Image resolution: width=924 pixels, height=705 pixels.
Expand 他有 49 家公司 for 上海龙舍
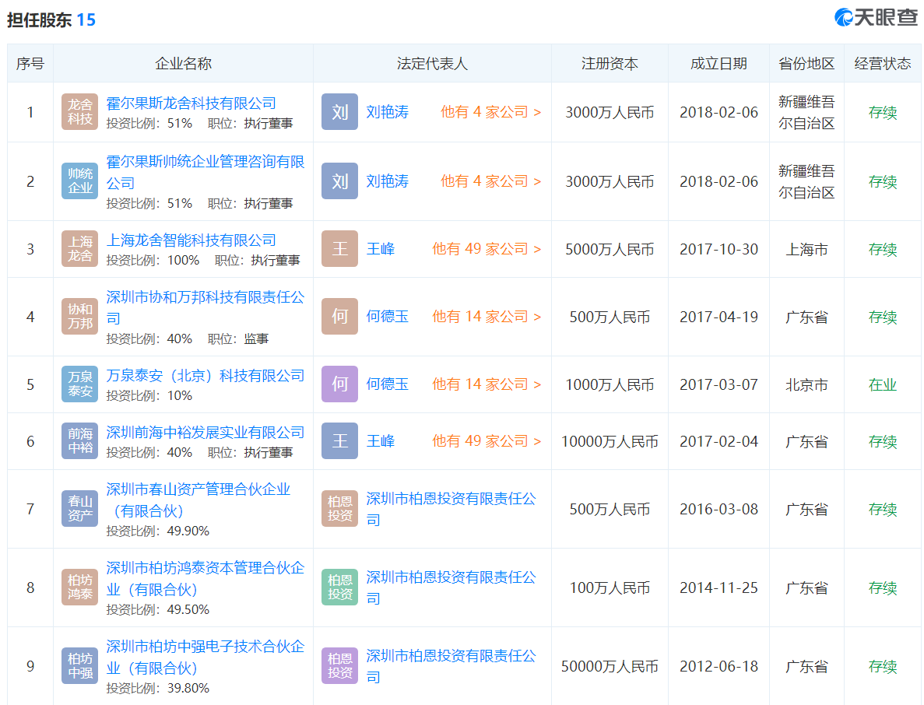click(x=486, y=249)
